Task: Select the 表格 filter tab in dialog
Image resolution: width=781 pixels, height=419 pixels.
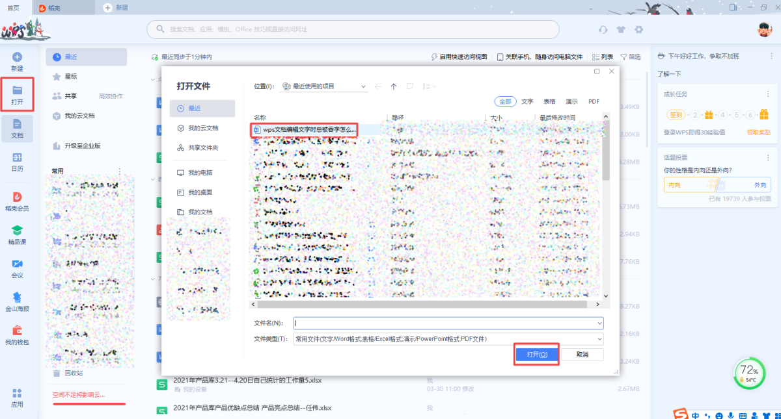Action: (549, 101)
